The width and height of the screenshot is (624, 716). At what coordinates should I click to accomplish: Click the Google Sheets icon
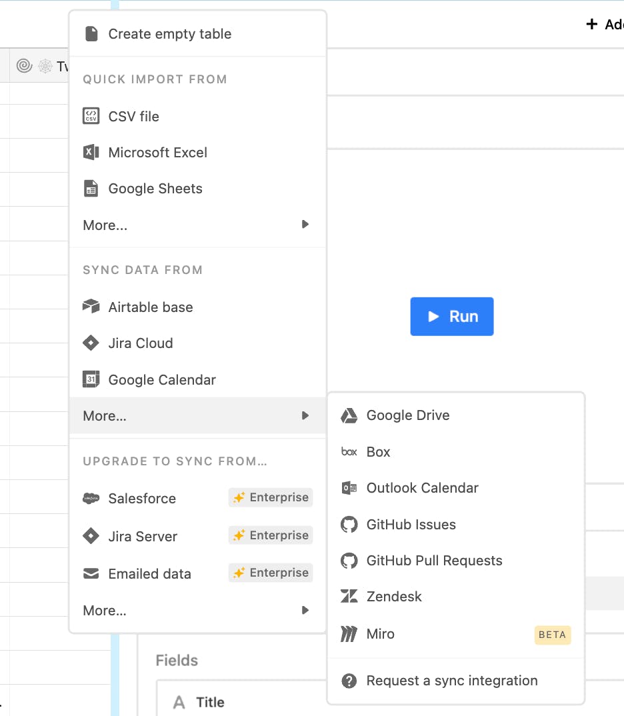point(91,188)
